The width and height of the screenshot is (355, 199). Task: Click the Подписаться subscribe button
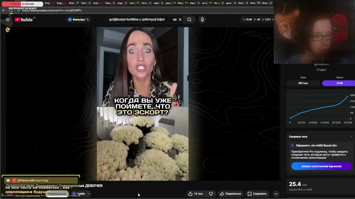pyautogui.click(x=57, y=194)
